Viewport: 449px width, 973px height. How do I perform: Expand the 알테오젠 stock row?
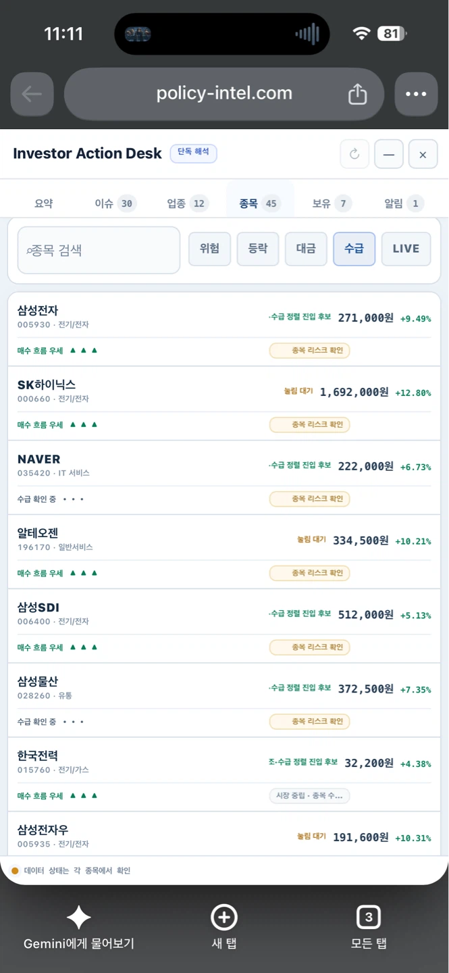[224, 552]
